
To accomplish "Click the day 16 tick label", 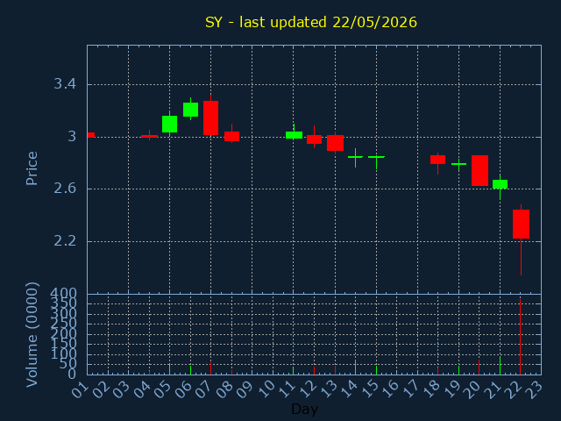I will coord(390,389).
